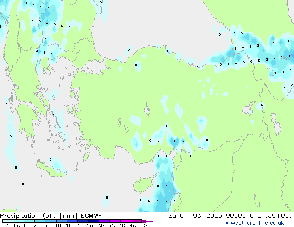The height and width of the screenshot is (227, 294).
Task: Select the "(00+06)" forecast step text
Action: click(x=278, y=216)
